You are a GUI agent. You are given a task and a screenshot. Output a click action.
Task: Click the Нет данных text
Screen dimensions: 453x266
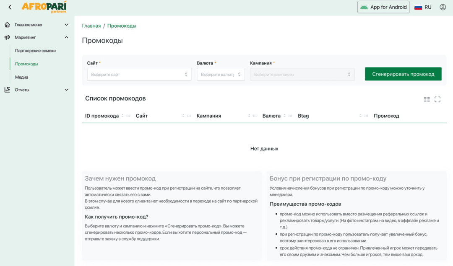click(x=264, y=149)
